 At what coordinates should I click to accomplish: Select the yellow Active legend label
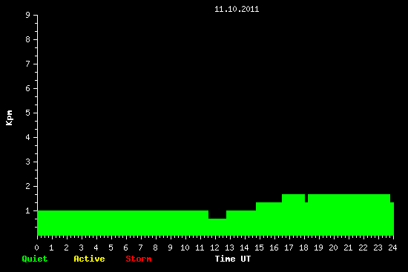(89, 259)
